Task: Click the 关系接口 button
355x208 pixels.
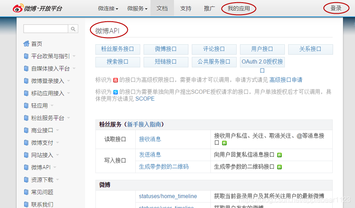Action: (x=310, y=49)
